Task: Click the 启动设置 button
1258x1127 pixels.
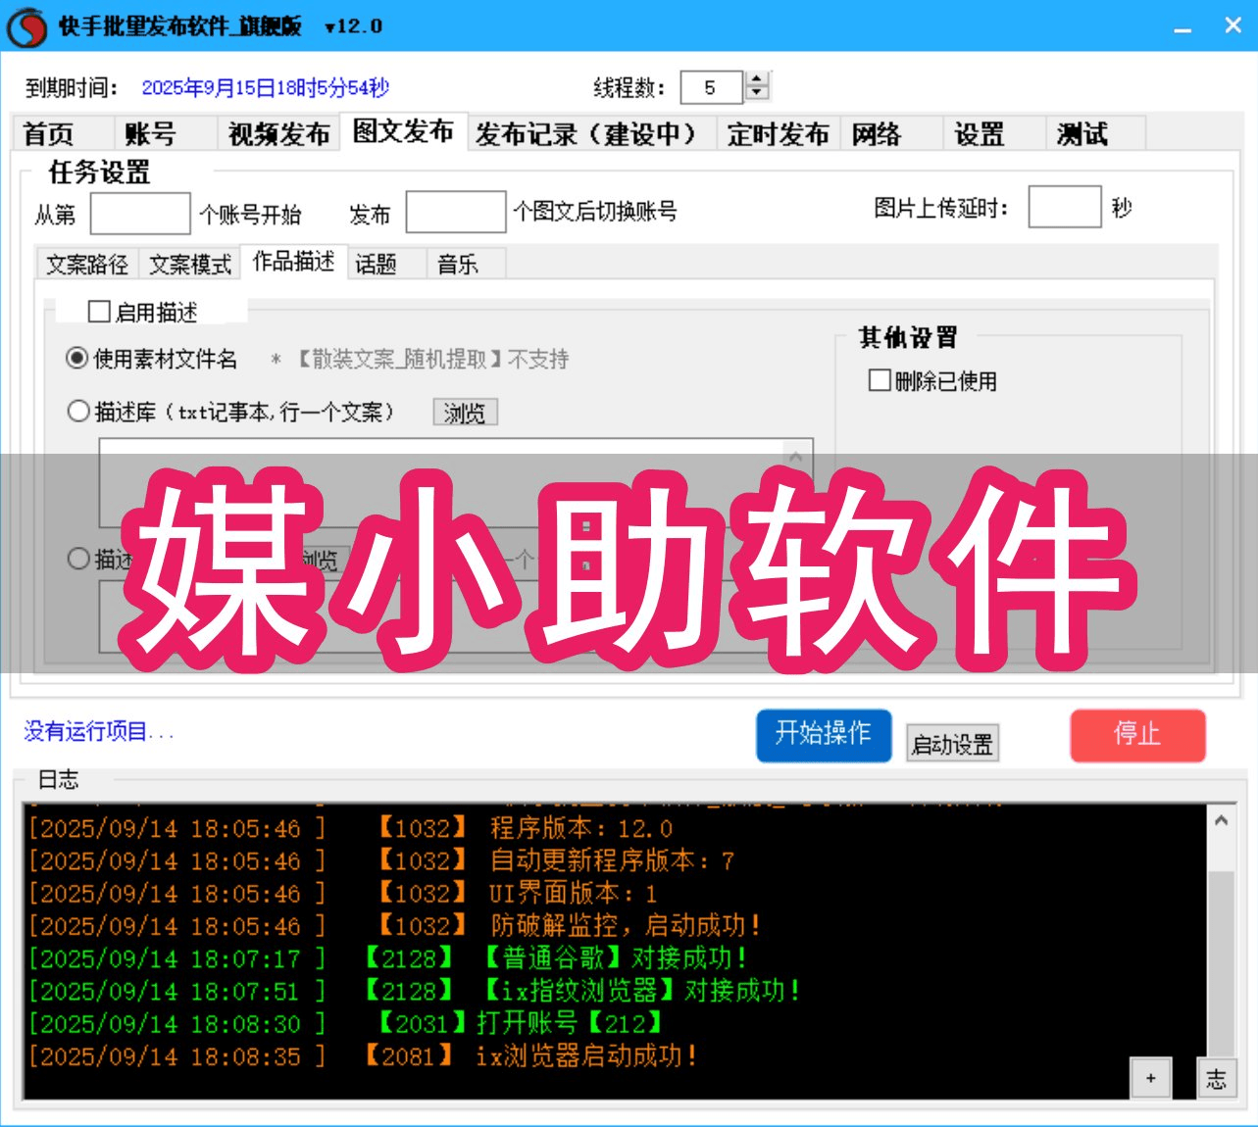Action: click(x=952, y=744)
